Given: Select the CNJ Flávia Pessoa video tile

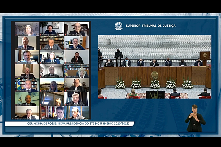Looking at the screenshot, I should 27,29.
